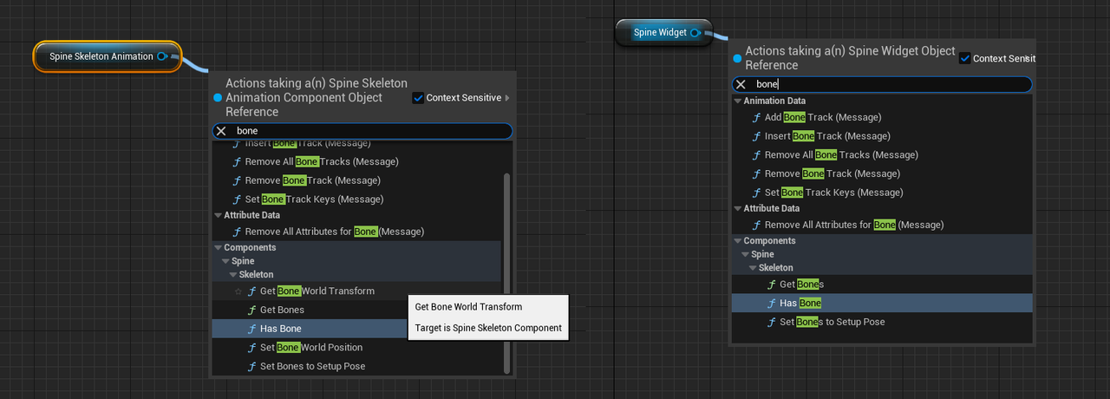Toggle Context Sensitive in the Skeleton Animation menu

click(418, 98)
